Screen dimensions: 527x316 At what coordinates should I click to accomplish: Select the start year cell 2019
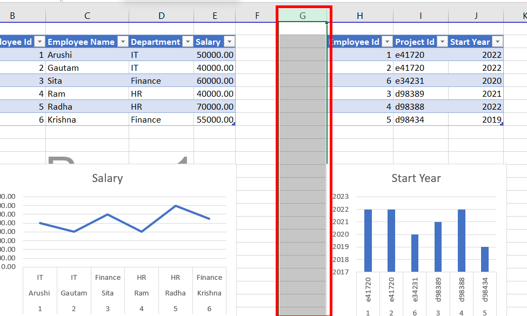coord(476,119)
